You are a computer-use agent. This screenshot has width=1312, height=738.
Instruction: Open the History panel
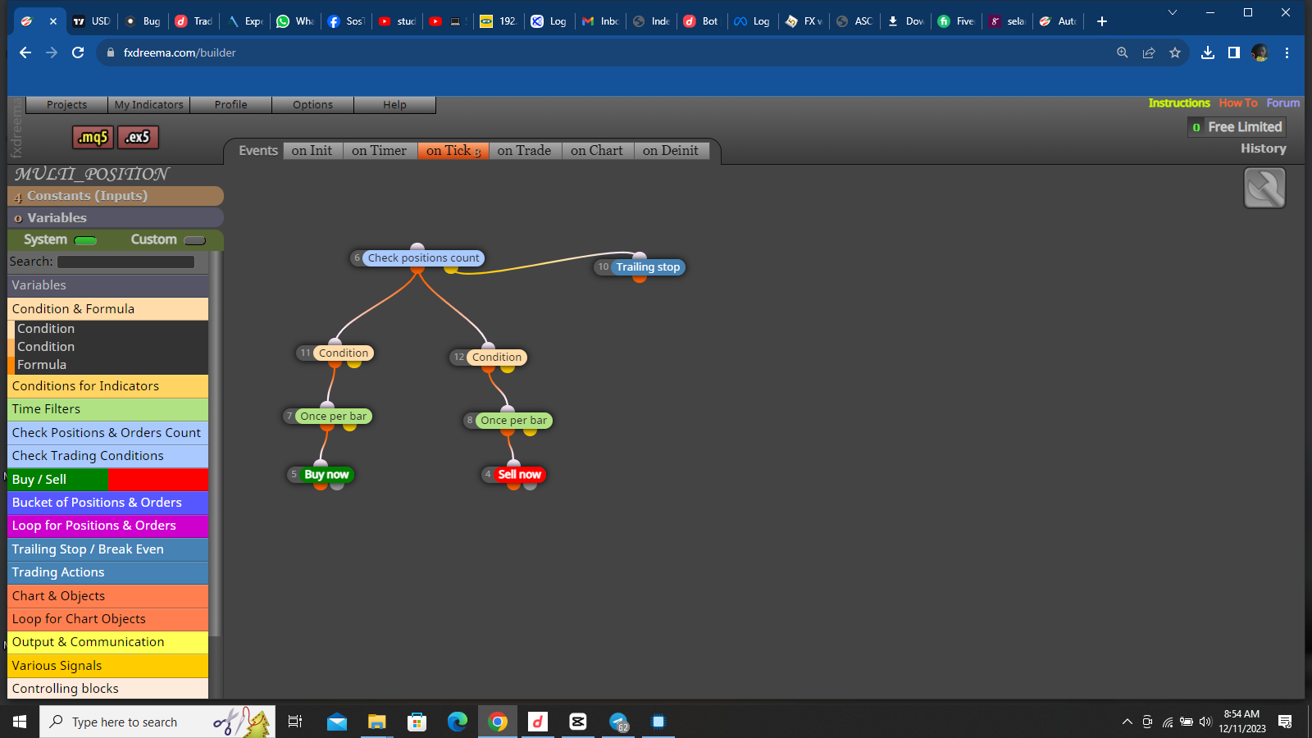coord(1263,148)
